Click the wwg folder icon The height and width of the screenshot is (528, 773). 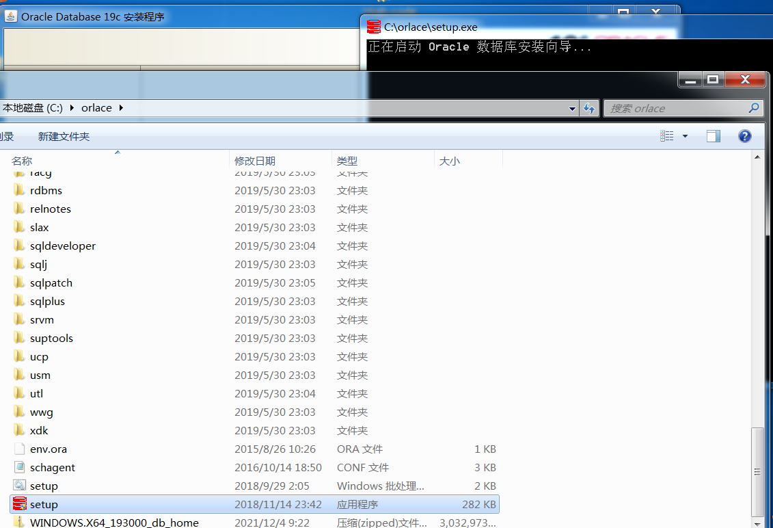19,412
